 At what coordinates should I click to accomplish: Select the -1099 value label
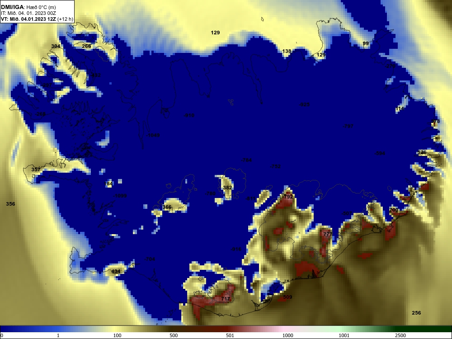pyautogui.click(x=120, y=196)
